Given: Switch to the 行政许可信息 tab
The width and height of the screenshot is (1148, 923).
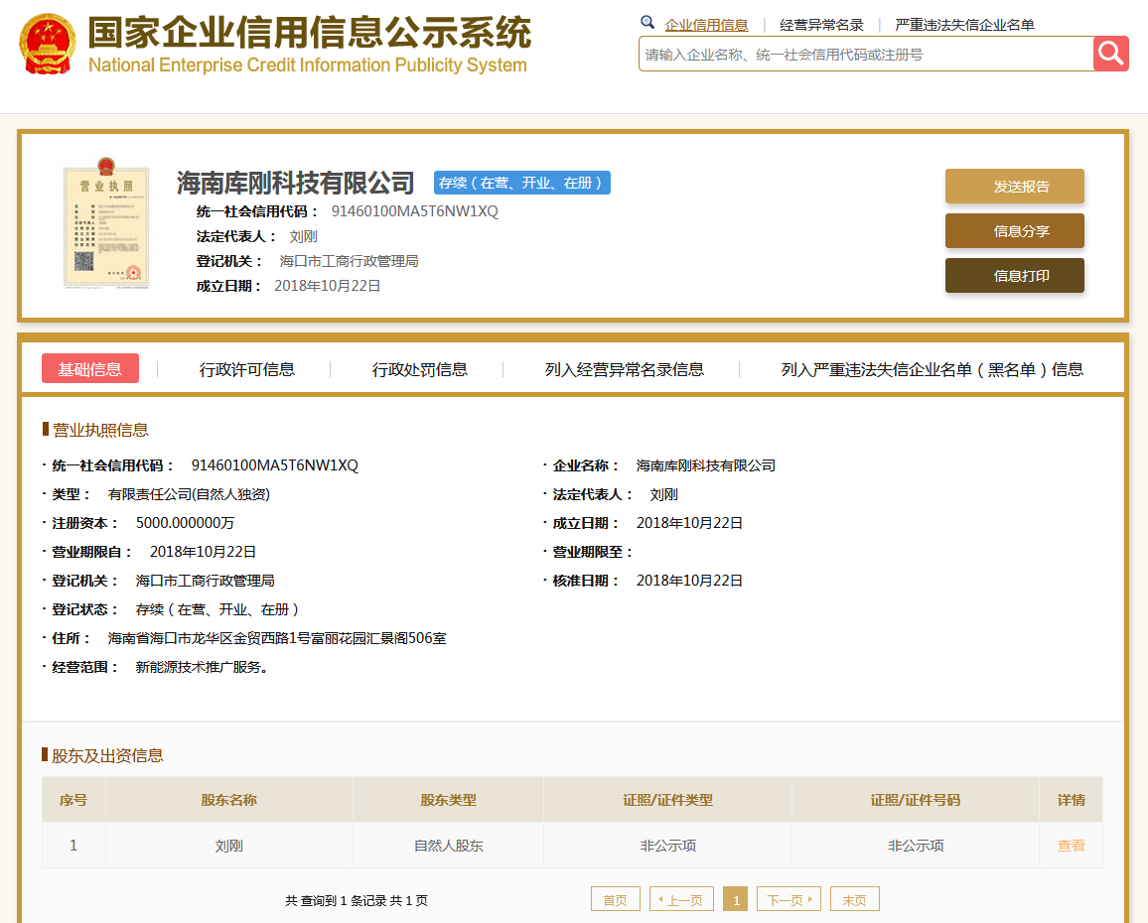Looking at the screenshot, I should 247,369.
